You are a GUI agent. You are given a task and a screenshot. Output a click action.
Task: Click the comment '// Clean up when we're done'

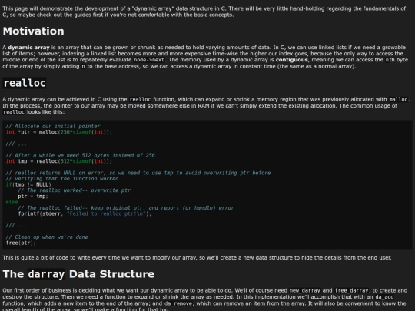[x=47, y=237]
